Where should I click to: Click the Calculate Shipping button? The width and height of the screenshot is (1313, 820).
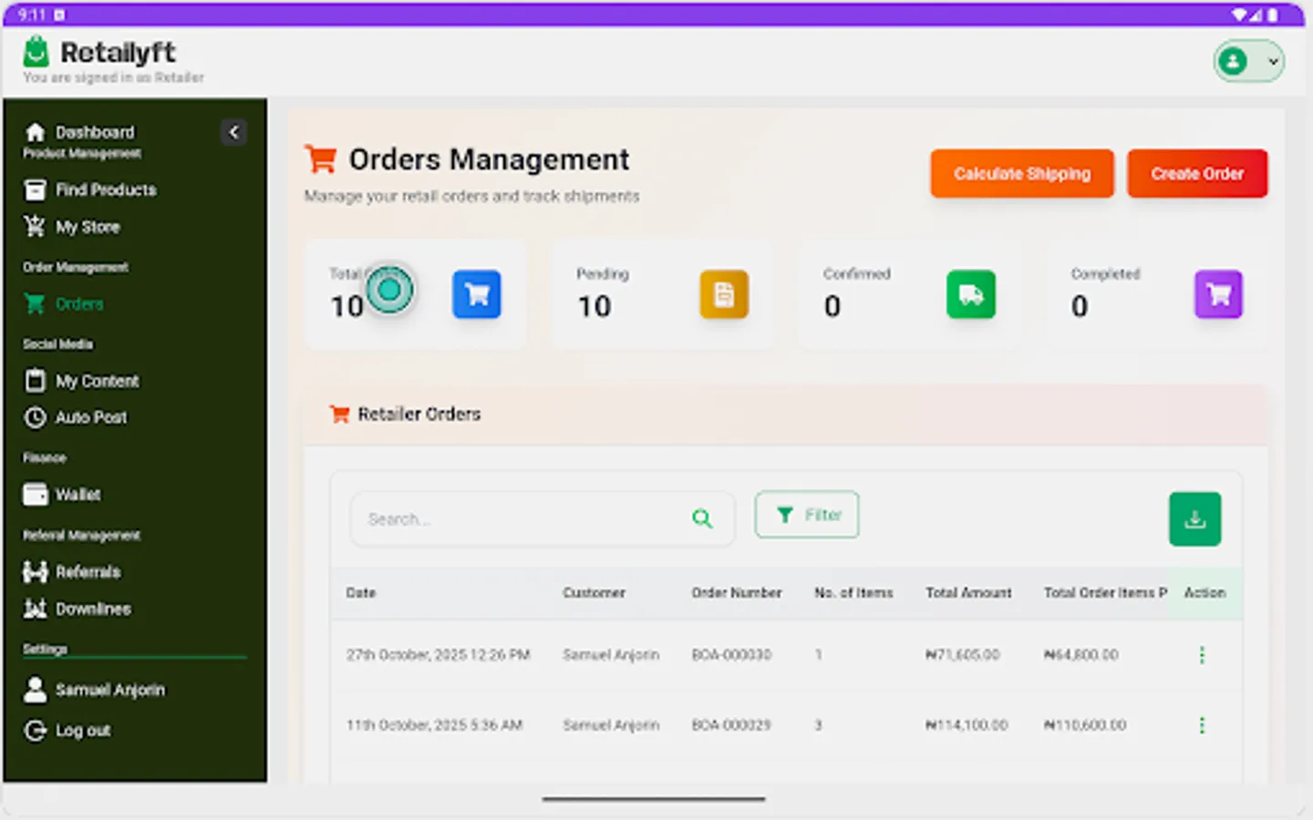(x=1022, y=173)
